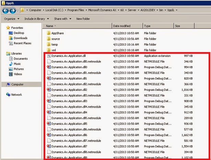Open the AppShare folder icon
The height and width of the screenshot is (160, 211).
(x=49, y=33)
